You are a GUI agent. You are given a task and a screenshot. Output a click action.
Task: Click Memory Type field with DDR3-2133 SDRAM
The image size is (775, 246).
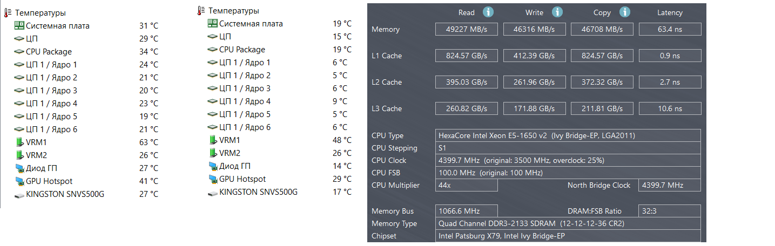click(568, 223)
